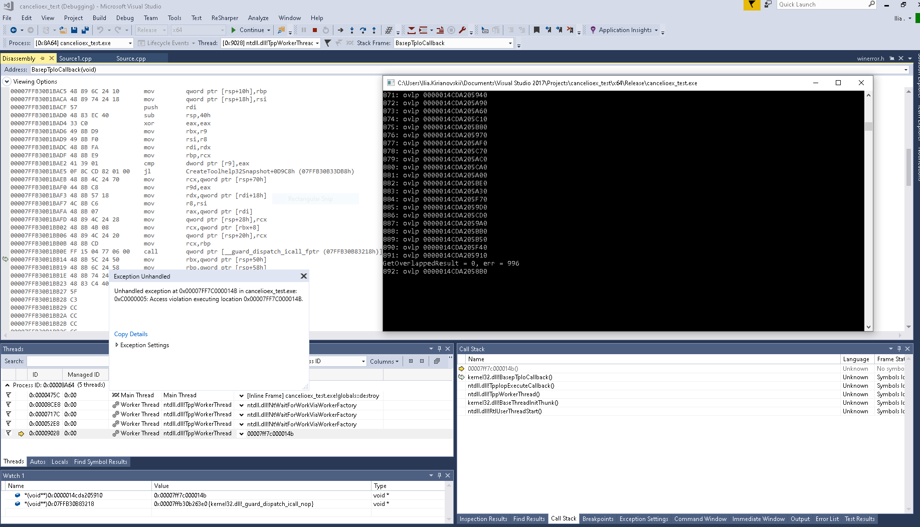Click the Step Over icon
The width and height of the screenshot is (920, 527).
click(x=363, y=30)
